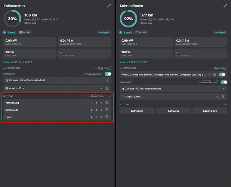Edit the Arbeit 200 m location
The image size is (231, 187).
point(218,97)
